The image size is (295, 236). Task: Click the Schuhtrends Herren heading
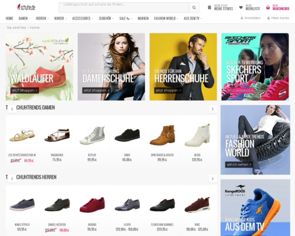[31, 177]
